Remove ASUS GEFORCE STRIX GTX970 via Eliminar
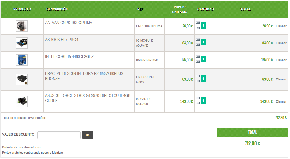This screenshot has height=159, width=290. point(281,101)
